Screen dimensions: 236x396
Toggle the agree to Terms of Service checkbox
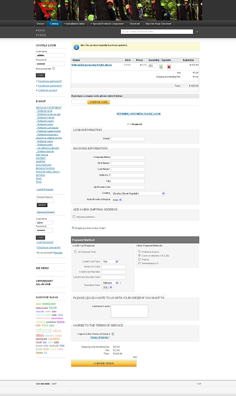point(113,334)
